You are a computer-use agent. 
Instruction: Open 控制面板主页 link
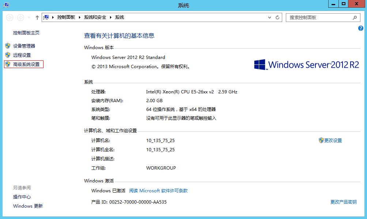tap(26, 33)
